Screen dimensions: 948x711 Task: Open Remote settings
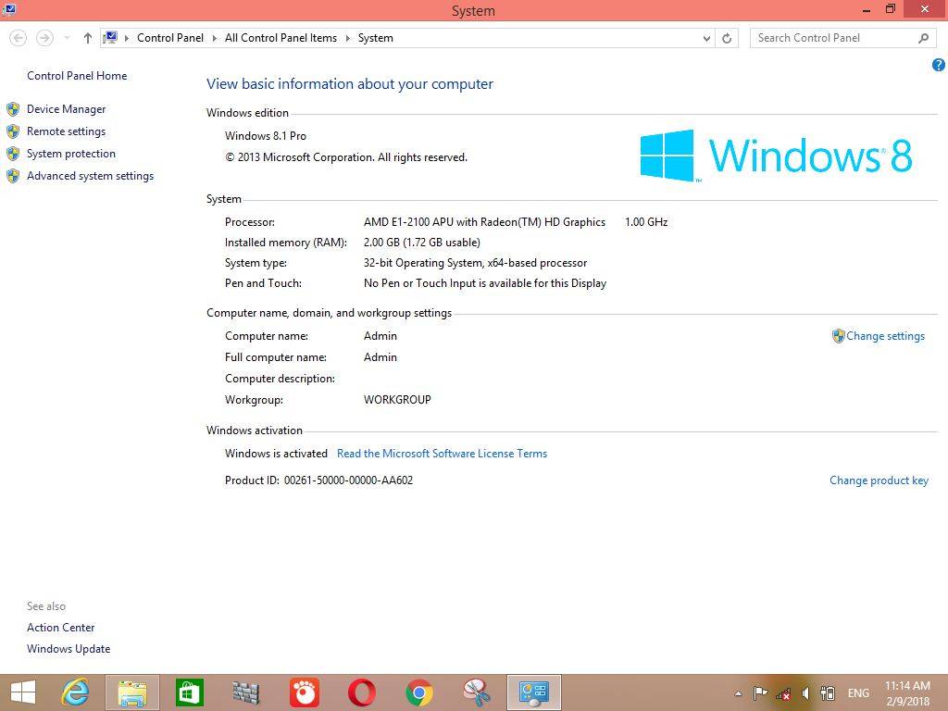coord(66,131)
